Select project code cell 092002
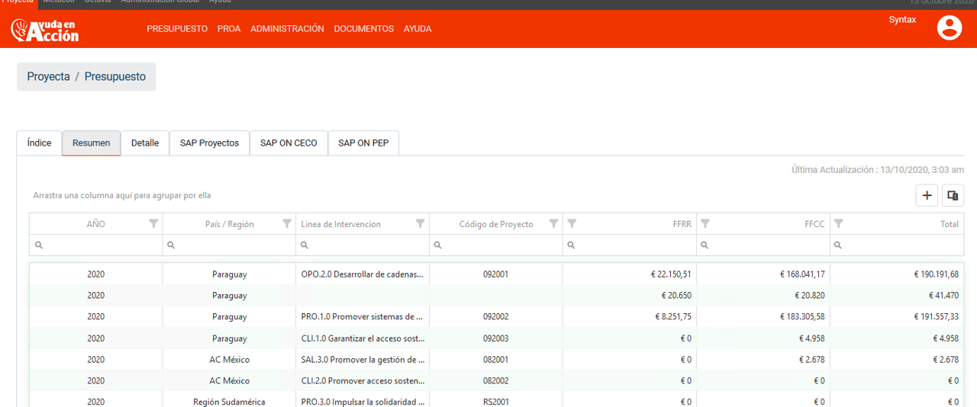The height and width of the screenshot is (407, 977). pos(496,317)
